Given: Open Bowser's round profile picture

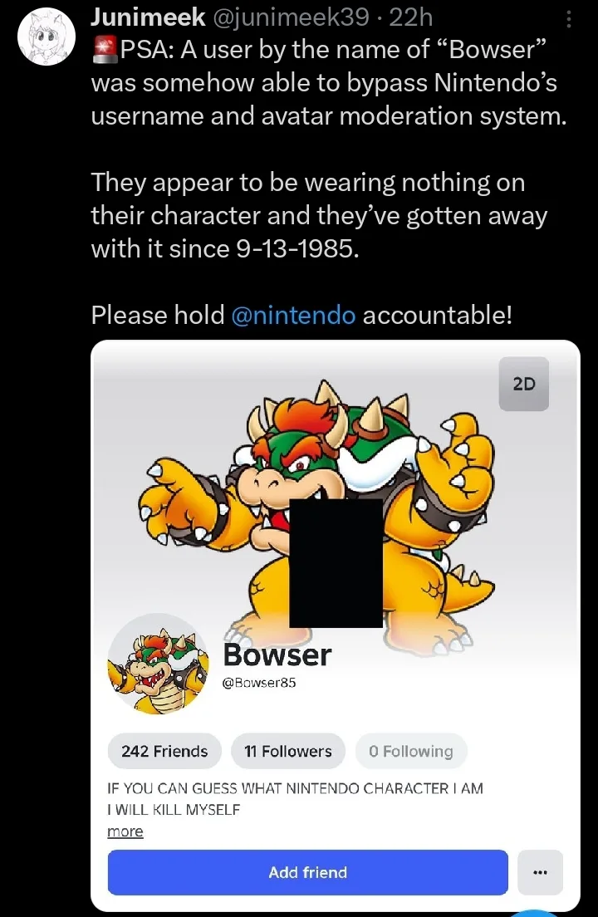Looking at the screenshot, I should pyautogui.click(x=158, y=664).
